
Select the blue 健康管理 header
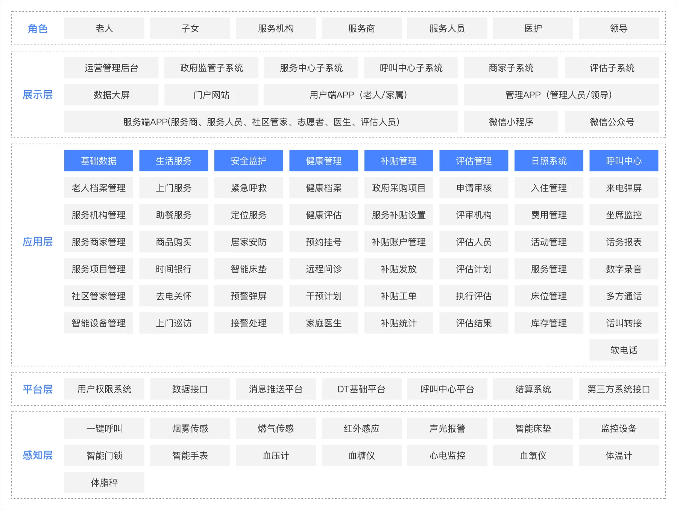coord(324,161)
